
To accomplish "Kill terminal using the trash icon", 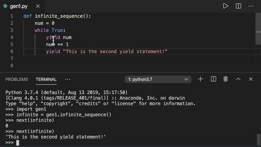I will [x=226, y=79].
